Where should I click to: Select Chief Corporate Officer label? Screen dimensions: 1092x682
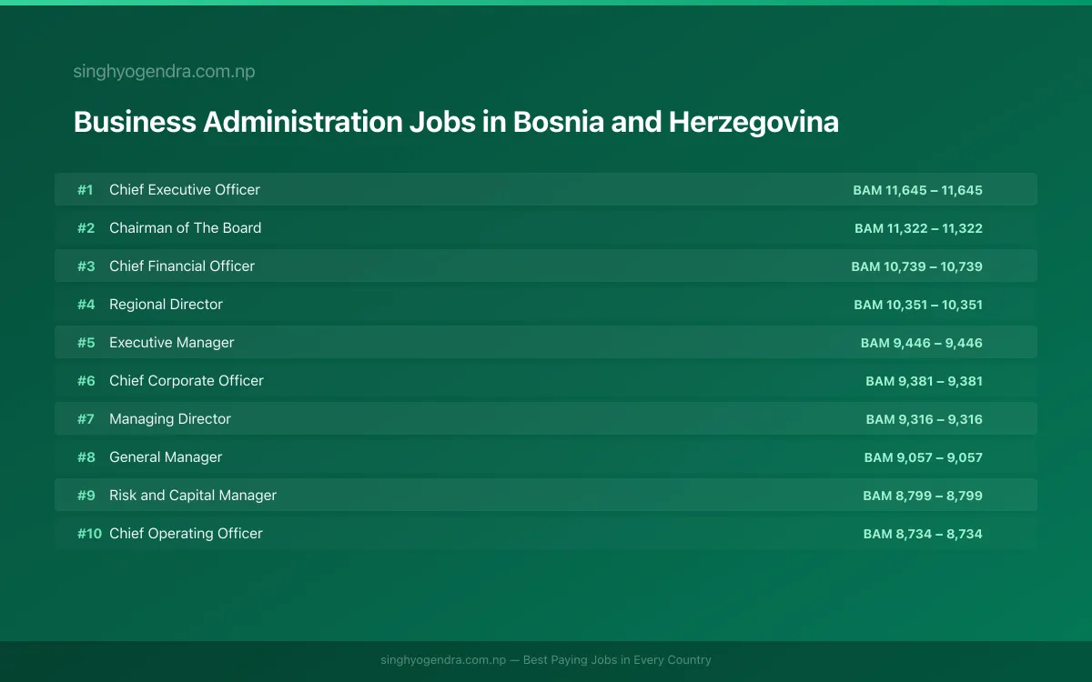coord(187,381)
